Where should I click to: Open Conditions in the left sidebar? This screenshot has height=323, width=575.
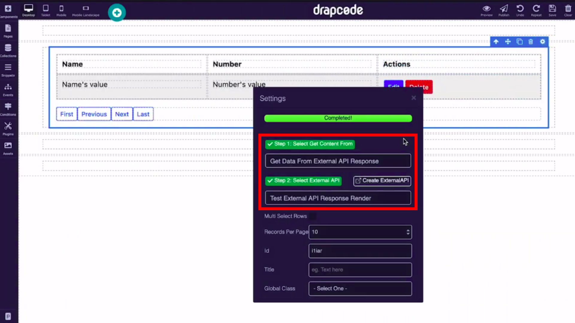pos(8,109)
